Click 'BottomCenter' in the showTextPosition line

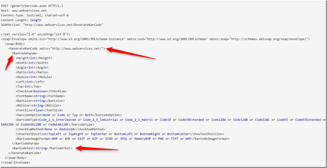point(178,134)
